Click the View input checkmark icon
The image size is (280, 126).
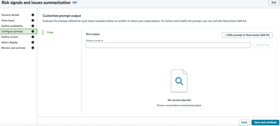coord(33,20)
